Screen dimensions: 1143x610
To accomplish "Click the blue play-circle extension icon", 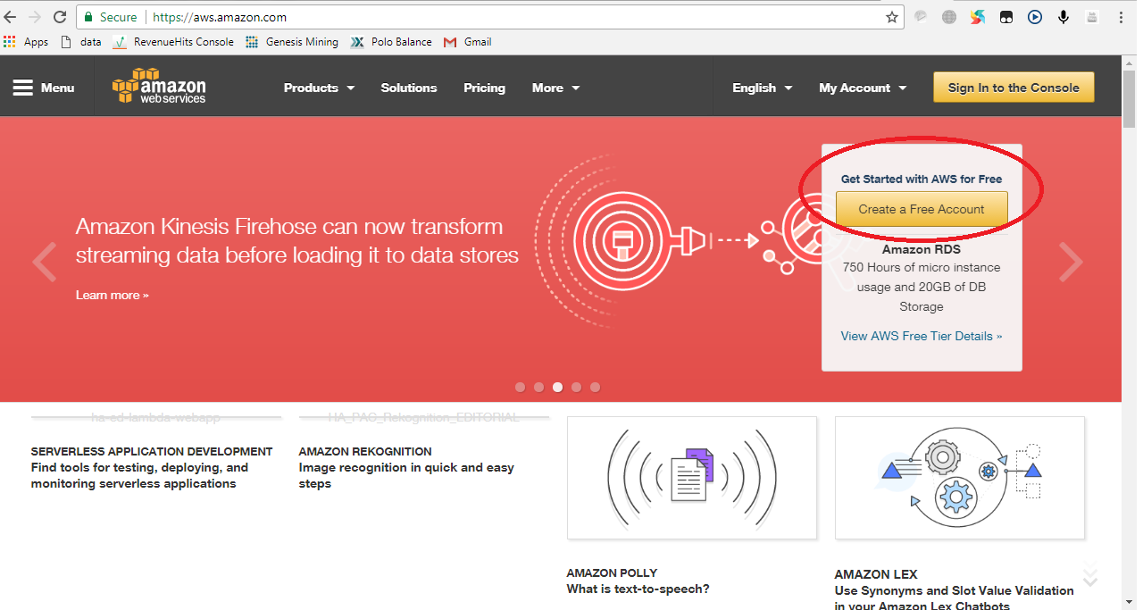I will tap(1035, 17).
